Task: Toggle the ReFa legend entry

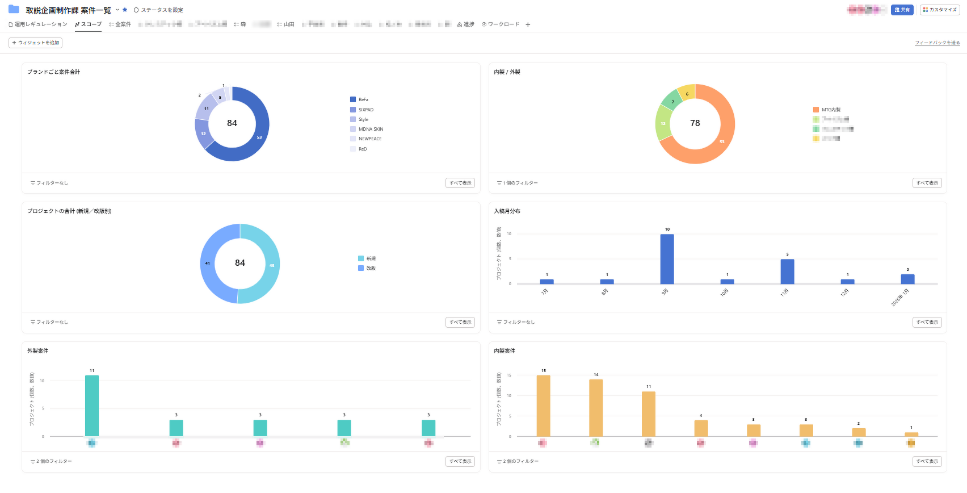Action: coord(363,99)
